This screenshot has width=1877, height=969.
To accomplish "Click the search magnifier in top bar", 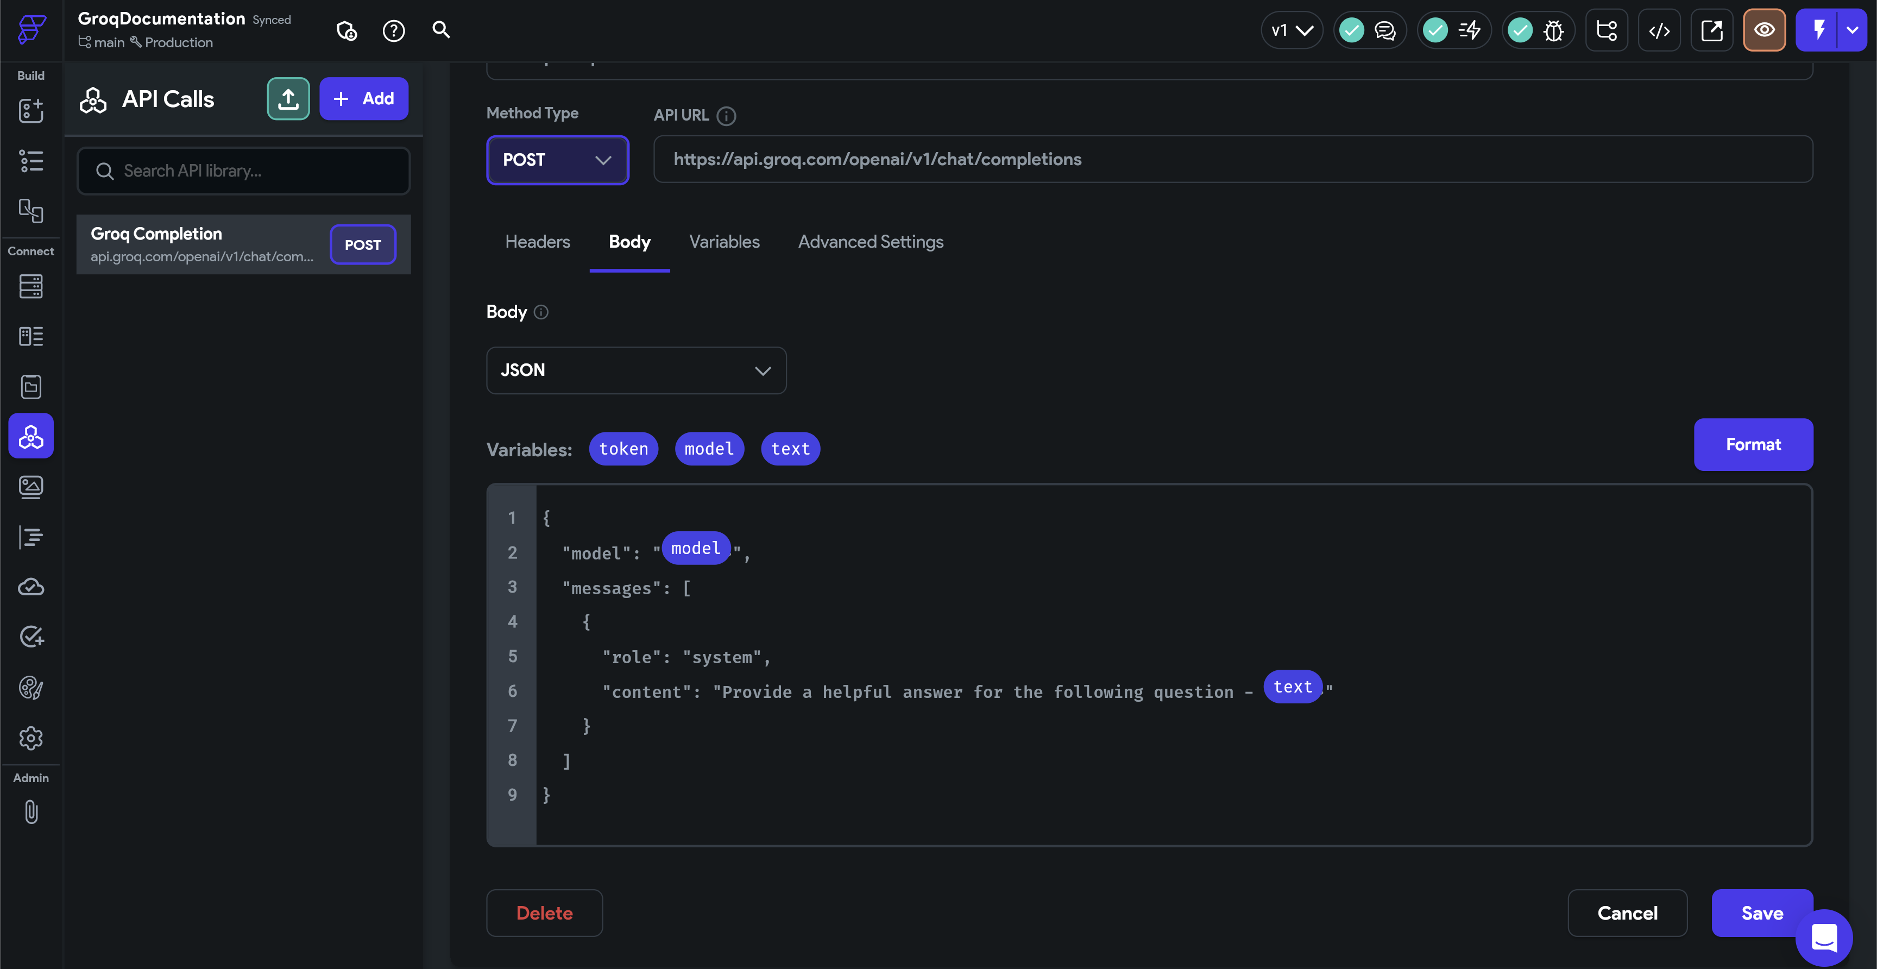I will coord(441,30).
